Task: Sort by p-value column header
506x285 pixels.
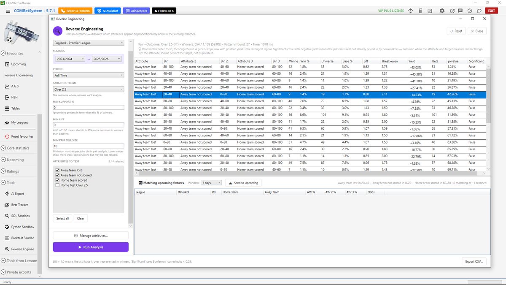Action: (x=457, y=61)
